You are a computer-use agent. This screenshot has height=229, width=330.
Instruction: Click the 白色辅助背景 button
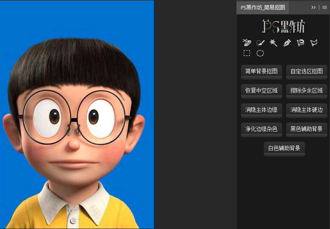tap(284, 149)
